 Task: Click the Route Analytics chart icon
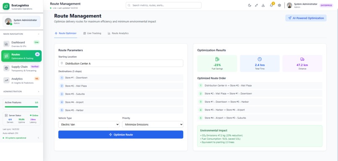tap(109, 34)
